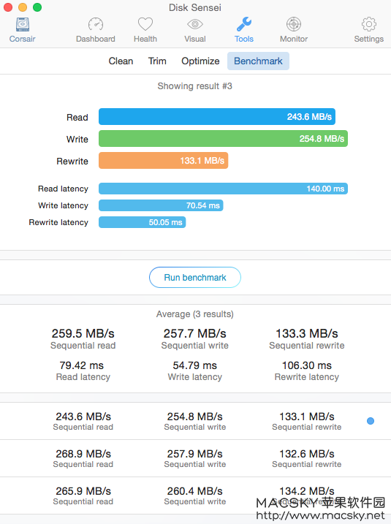391x524 pixels.
Task: Click the orange Rewrite speed bar
Action: pyautogui.click(x=164, y=161)
